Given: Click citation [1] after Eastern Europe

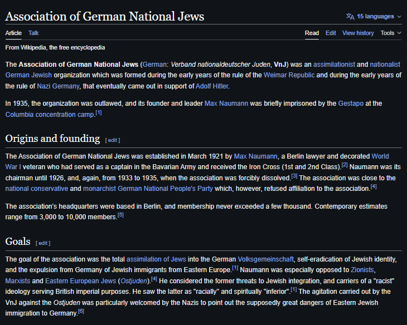Looking at the screenshot, I should [235, 268].
